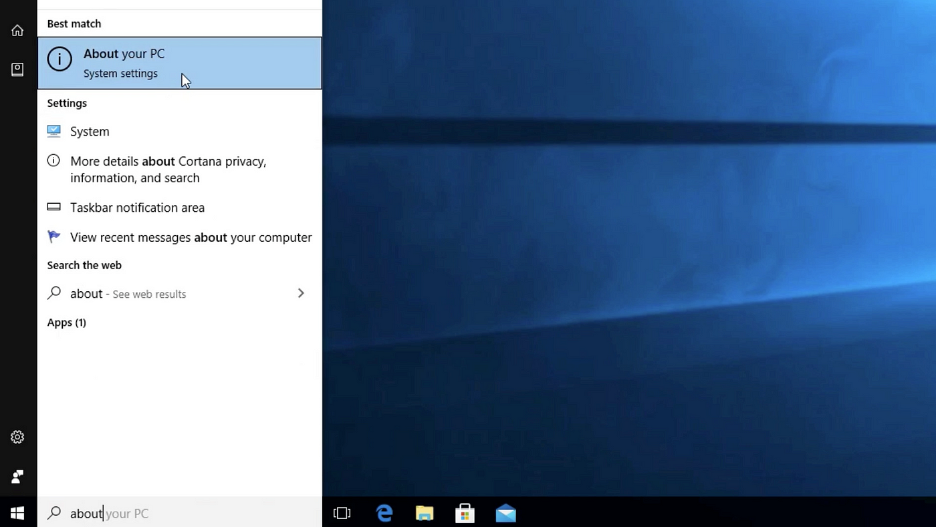The width and height of the screenshot is (936, 527).
Task: Open the Settings gear in Cortana sidebar
Action: click(x=17, y=437)
